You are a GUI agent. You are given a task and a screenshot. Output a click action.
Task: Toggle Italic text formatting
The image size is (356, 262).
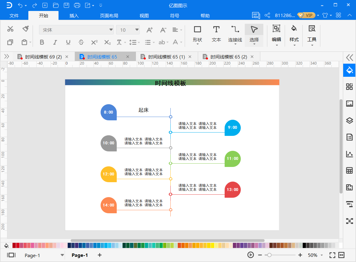click(55, 42)
